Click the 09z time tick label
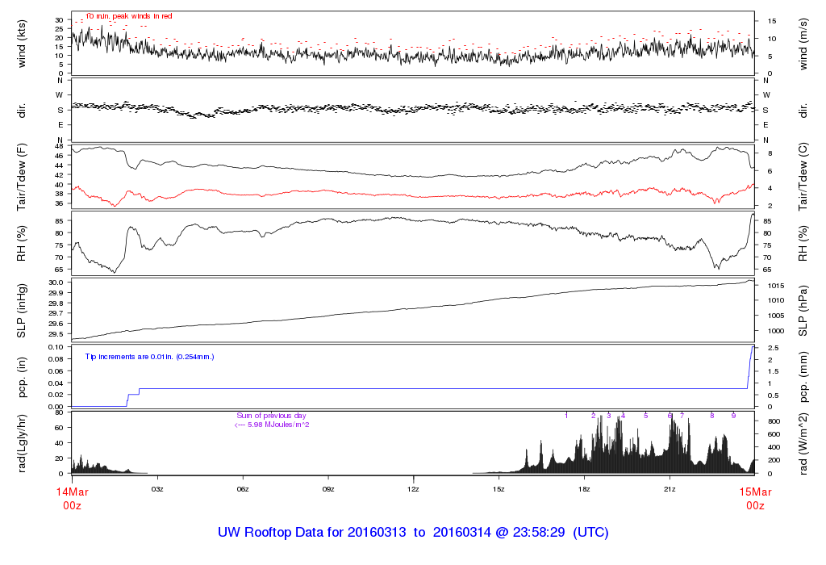 [328, 489]
